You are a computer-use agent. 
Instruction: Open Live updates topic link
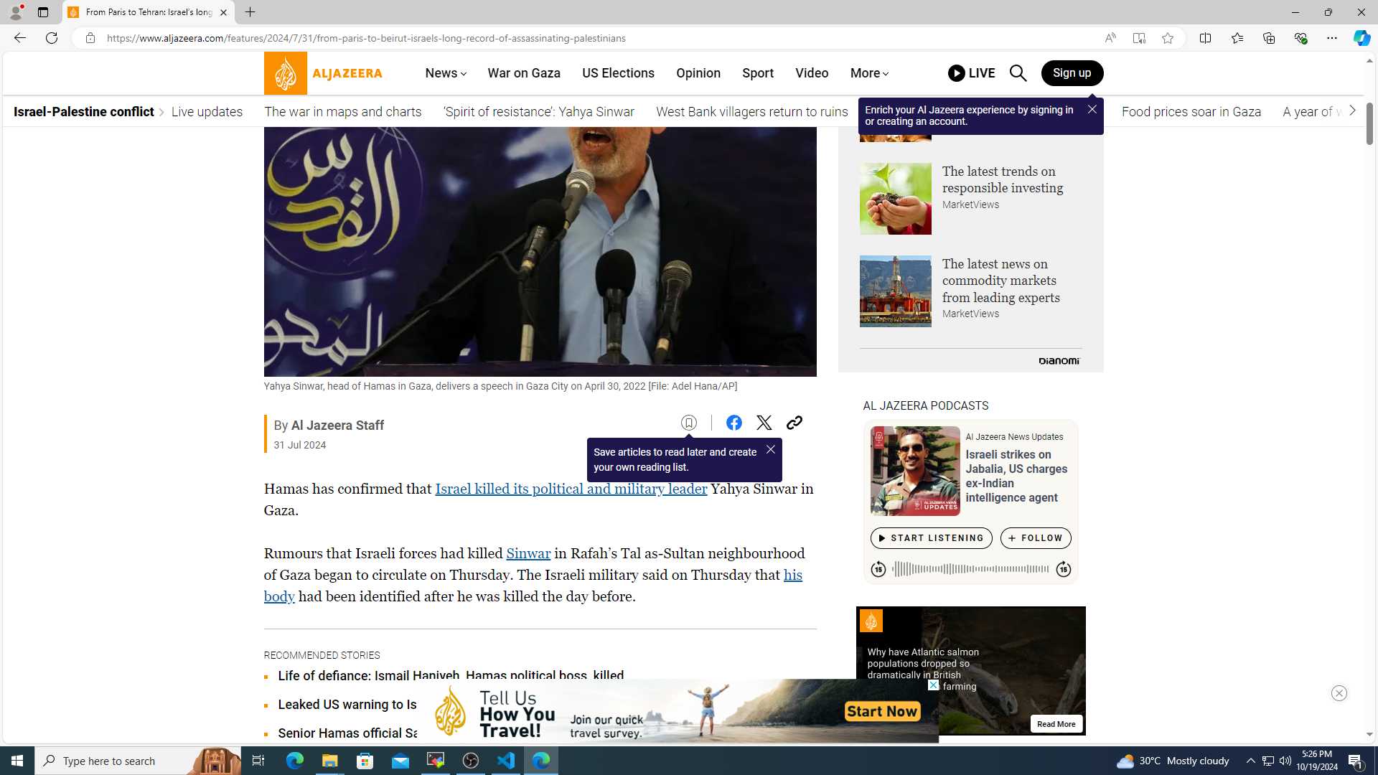pyautogui.click(x=207, y=112)
